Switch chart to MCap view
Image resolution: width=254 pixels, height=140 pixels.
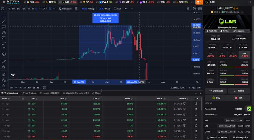tap(92, 9)
